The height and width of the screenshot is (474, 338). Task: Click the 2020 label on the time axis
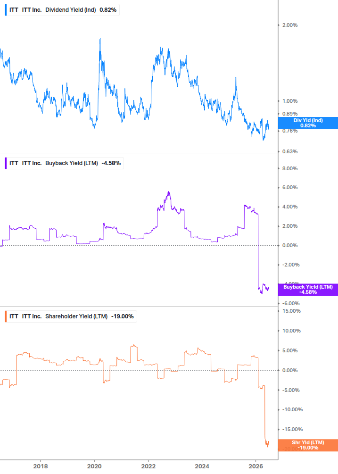point(94,466)
